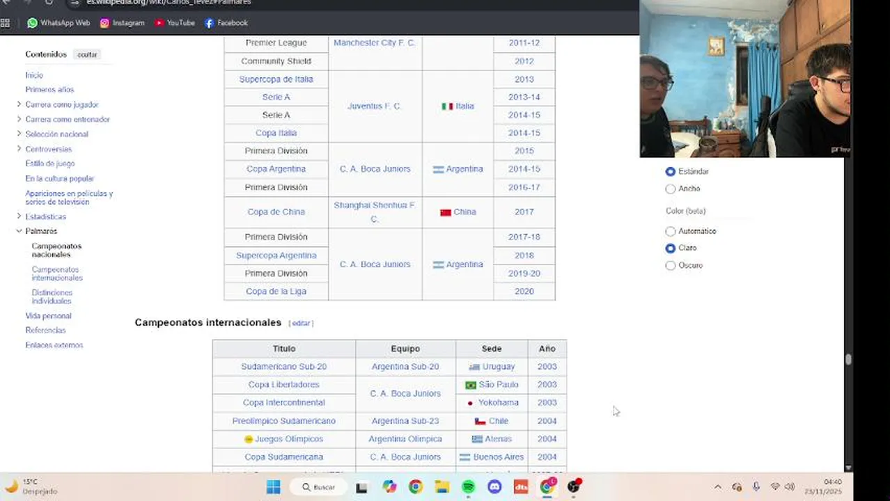Click the Chile flag icon

[x=480, y=421]
